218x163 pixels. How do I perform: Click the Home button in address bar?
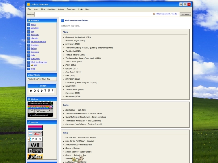click(x=185, y=14)
